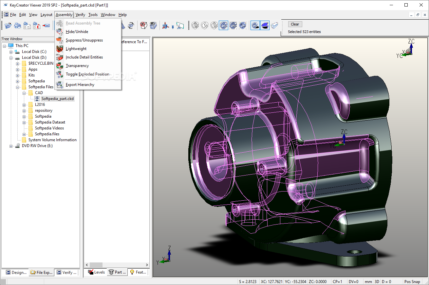Viewport: 429px width, 285px height.
Task: Expand the DVD RW Drive (E:) node
Action: click(11, 146)
